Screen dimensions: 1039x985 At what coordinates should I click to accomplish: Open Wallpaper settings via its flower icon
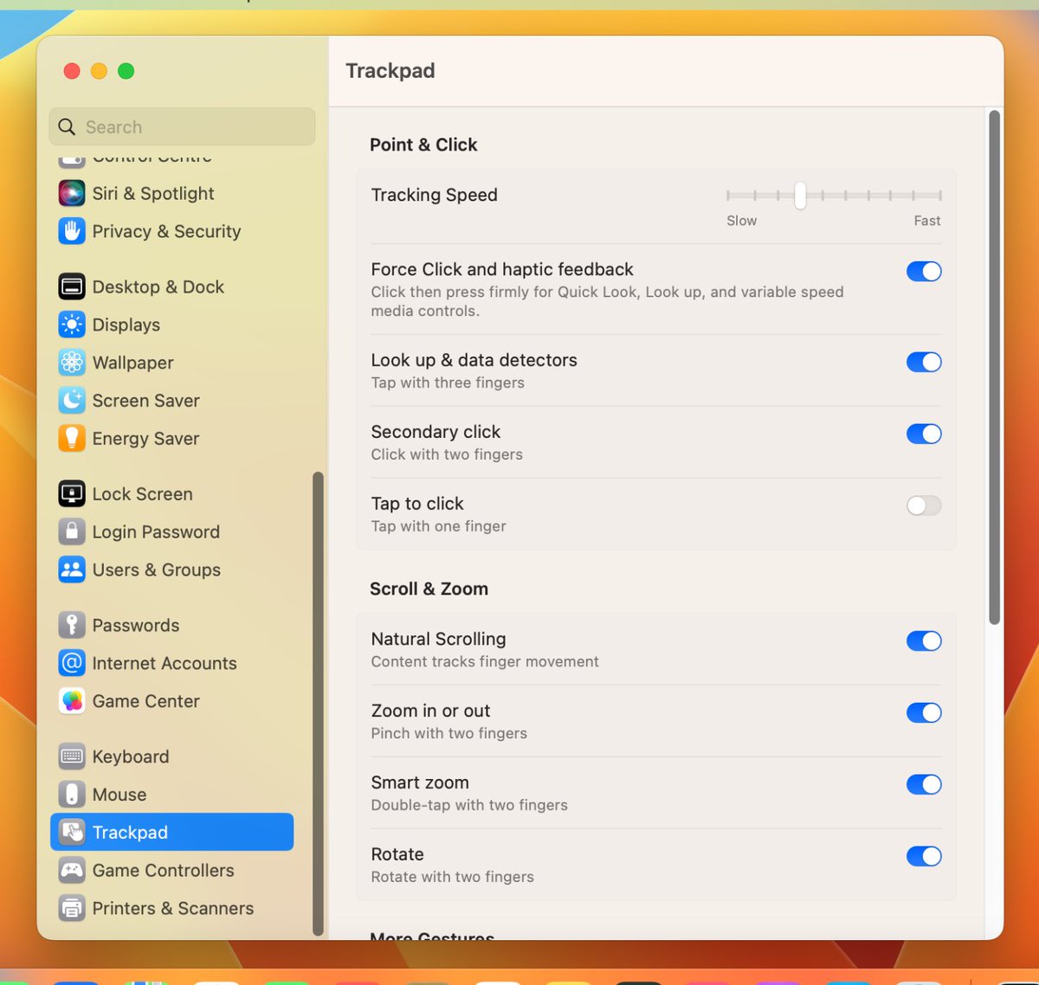(x=71, y=363)
